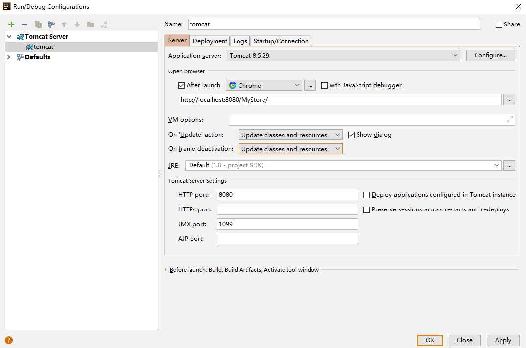Close the Run/Debug Configurations dialog
Viewport: 526px width, 348px height.
518,6
